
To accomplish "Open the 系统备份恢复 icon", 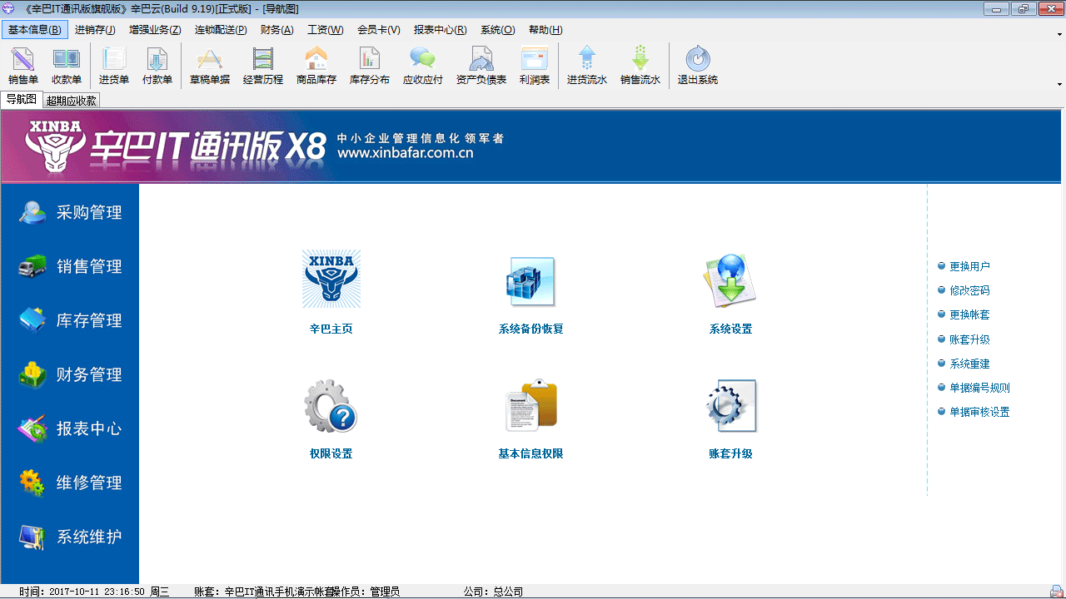I will (531, 281).
